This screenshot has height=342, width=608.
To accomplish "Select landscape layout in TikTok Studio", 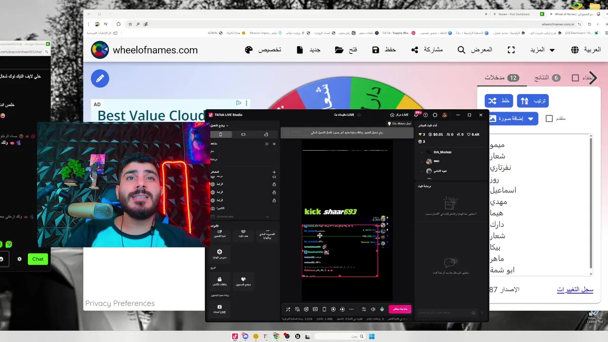I will (243, 134).
